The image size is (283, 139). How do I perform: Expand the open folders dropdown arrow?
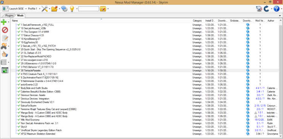59,9
